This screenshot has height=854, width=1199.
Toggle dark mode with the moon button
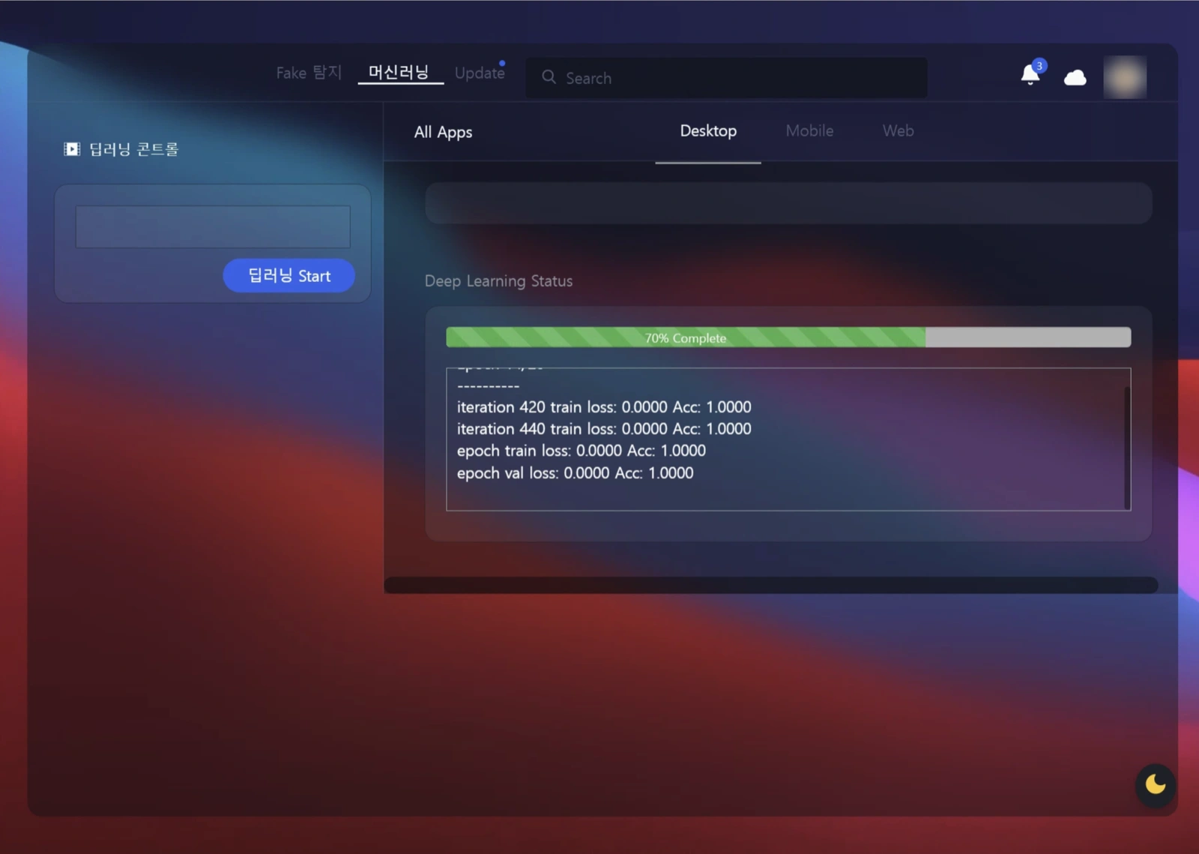point(1155,785)
